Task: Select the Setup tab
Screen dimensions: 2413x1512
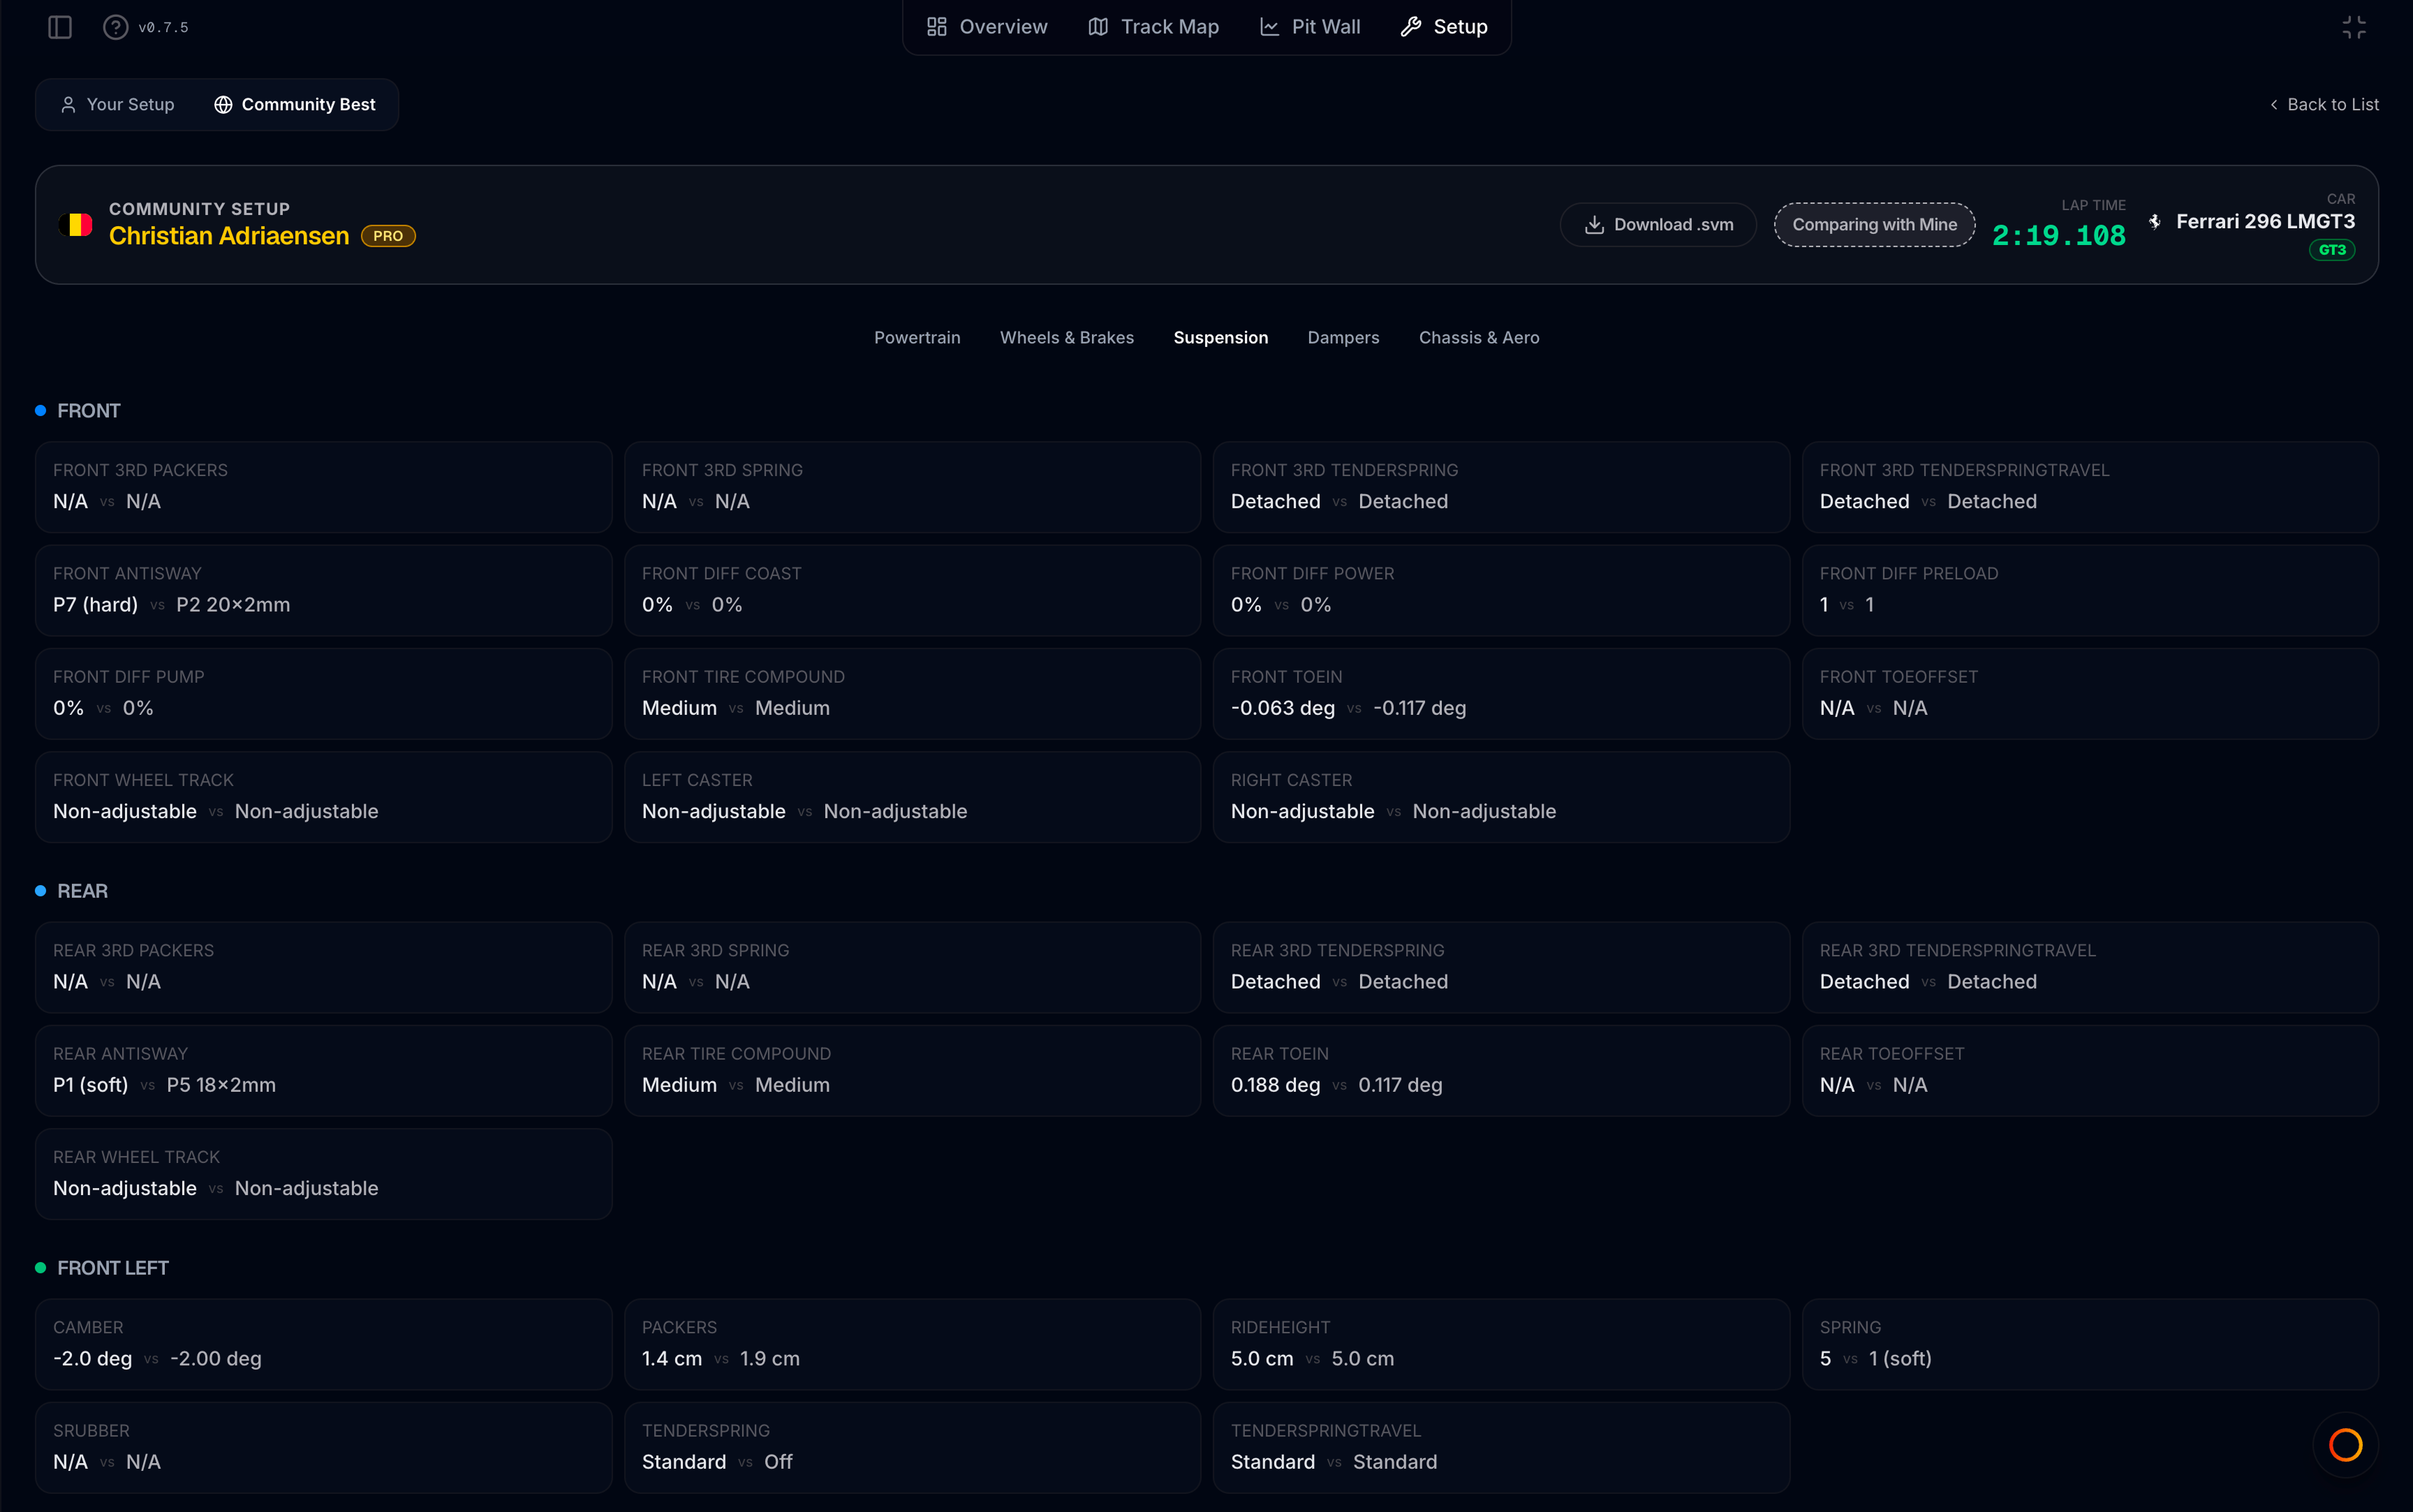Action: pyautogui.click(x=1444, y=27)
